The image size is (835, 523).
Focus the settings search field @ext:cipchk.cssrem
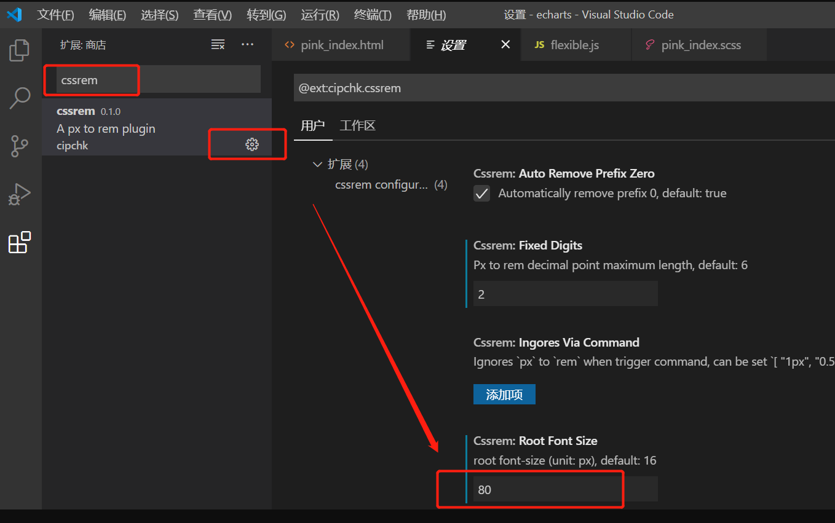(564, 88)
